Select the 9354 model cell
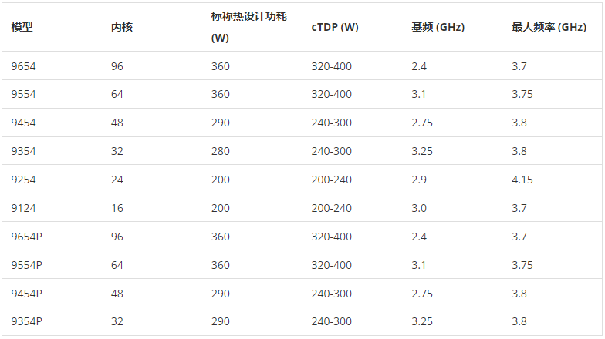The image size is (605, 339). pyautogui.click(x=23, y=151)
